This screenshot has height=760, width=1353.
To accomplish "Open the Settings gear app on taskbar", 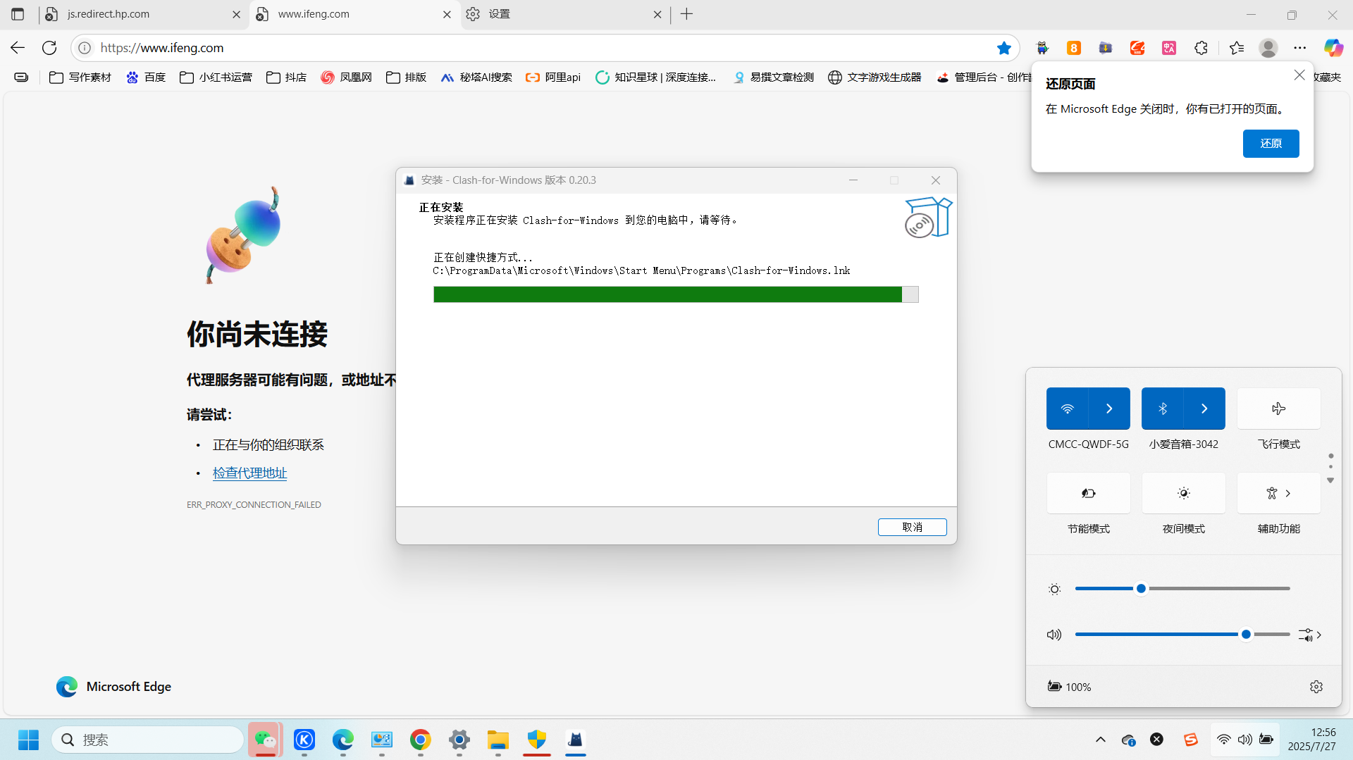I will pyautogui.click(x=459, y=740).
